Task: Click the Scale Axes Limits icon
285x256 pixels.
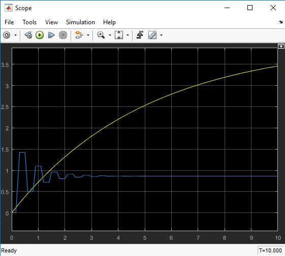Action: pos(119,35)
